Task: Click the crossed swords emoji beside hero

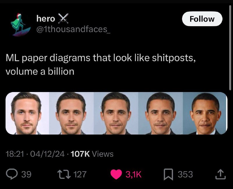Action: click(x=62, y=19)
